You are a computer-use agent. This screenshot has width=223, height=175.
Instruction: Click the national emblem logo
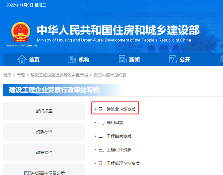[x=21, y=32]
